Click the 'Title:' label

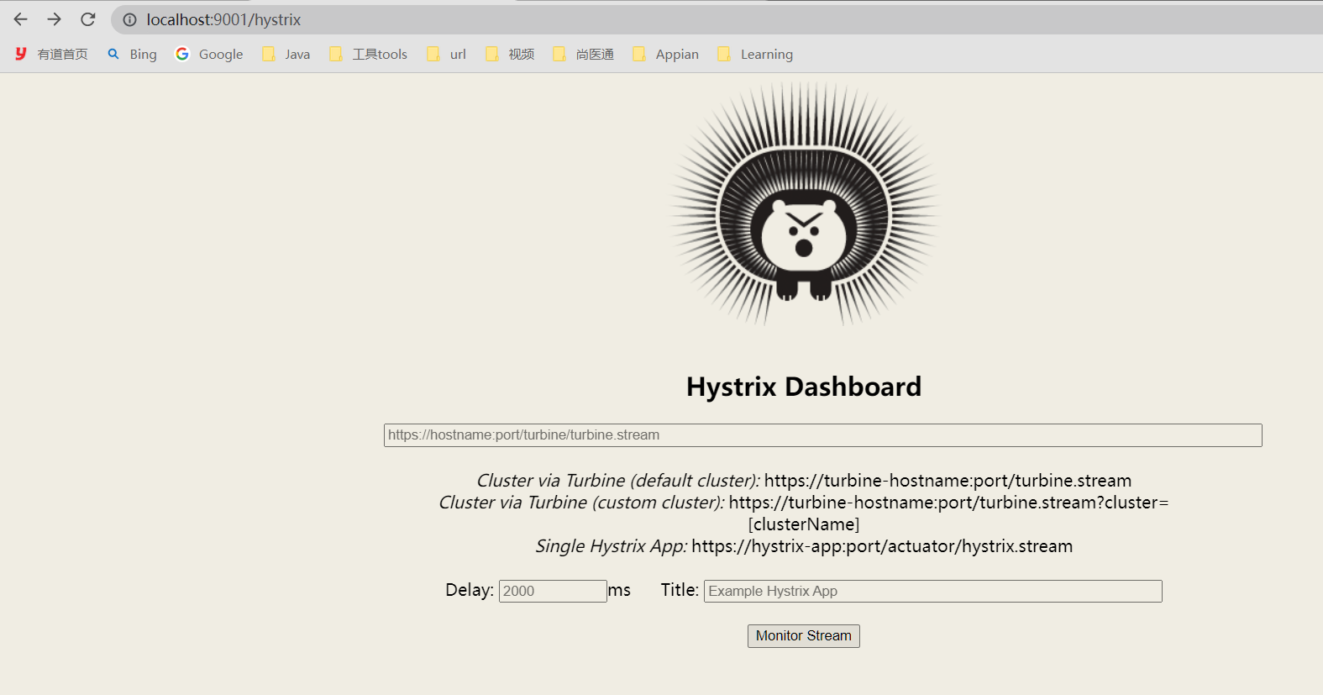(680, 590)
